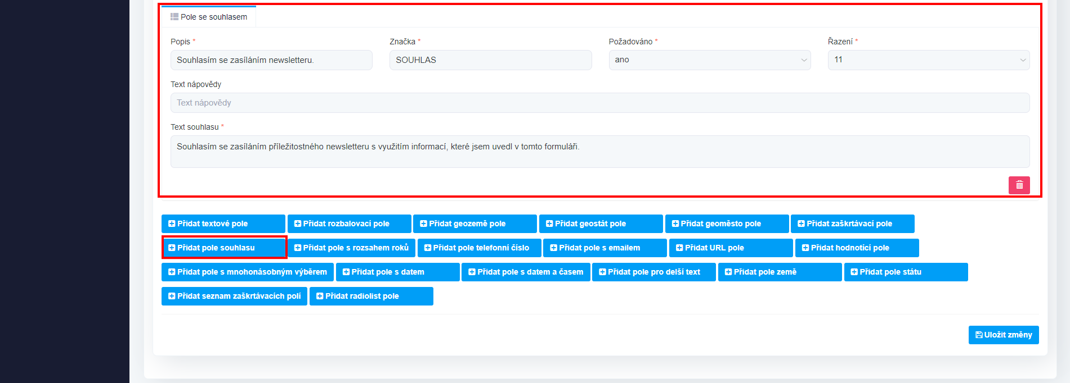Image resolution: width=1070 pixels, height=383 pixels.
Task: Click Přidat URL pole button
Action: 731,248
